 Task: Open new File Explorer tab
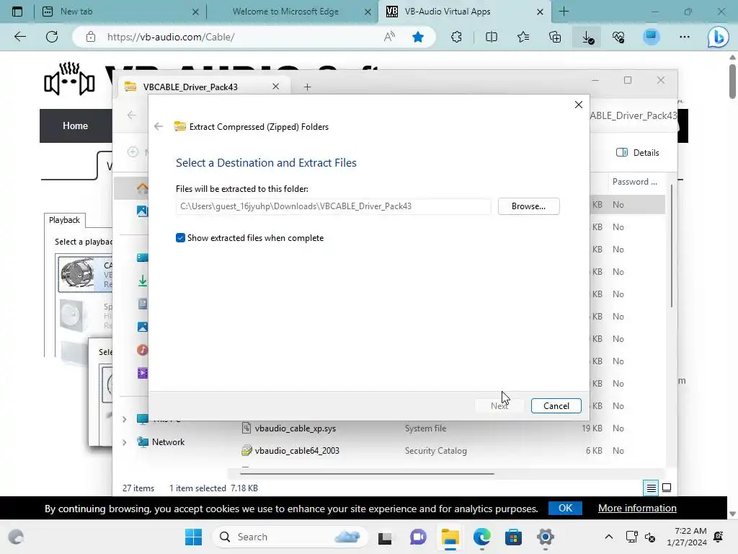coord(307,87)
